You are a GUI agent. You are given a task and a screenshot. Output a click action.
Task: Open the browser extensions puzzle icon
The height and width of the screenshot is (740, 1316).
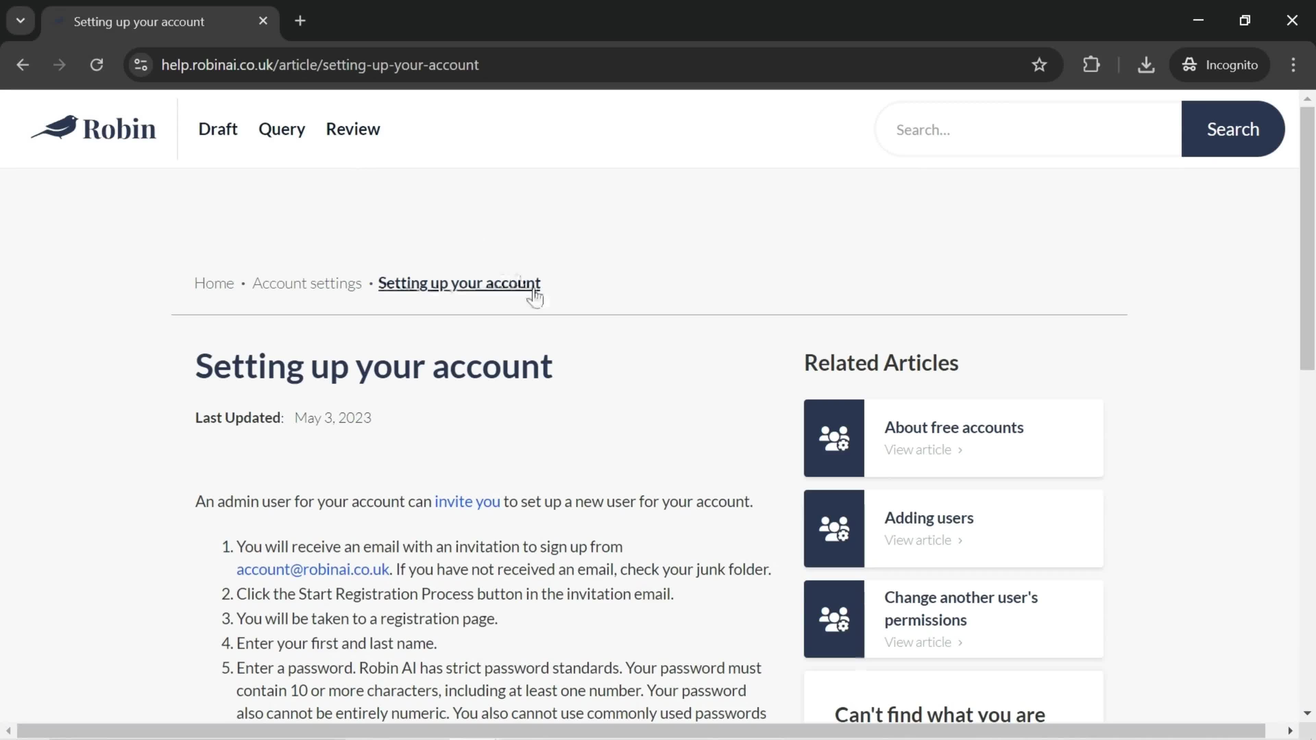1091,65
